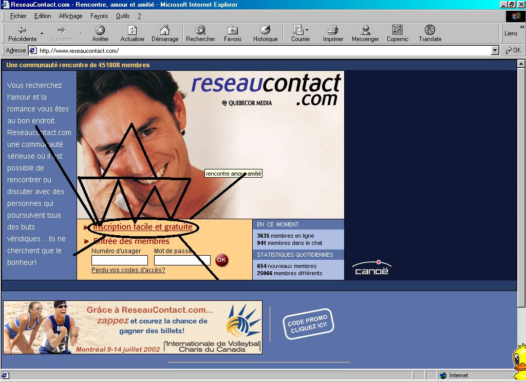Image resolution: width=526 pixels, height=382 pixels.
Task: Focus the Numéro d'usager input field
Action: coord(119,260)
